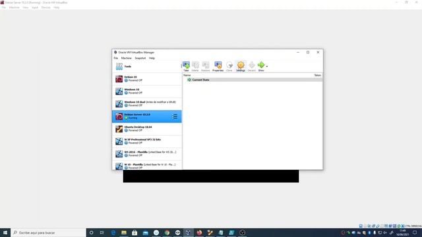Select the Current State snapshot row
Image resolution: width=422 pixels, height=237 pixels.
click(x=253, y=80)
